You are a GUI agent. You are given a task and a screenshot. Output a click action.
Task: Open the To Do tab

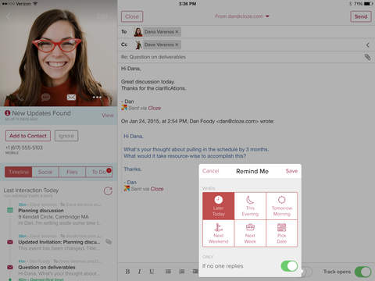pyautogui.click(x=99, y=172)
